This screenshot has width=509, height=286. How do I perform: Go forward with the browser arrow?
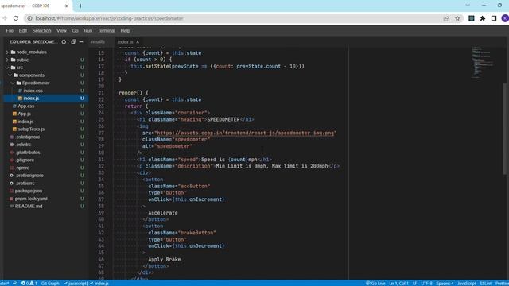5,18
